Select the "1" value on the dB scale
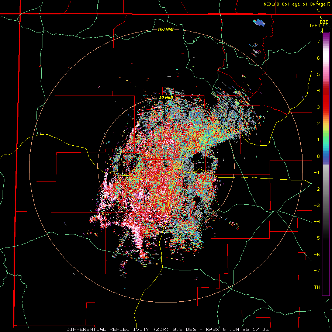The height and width of the screenshot is (332, 332). [x=318, y=140]
